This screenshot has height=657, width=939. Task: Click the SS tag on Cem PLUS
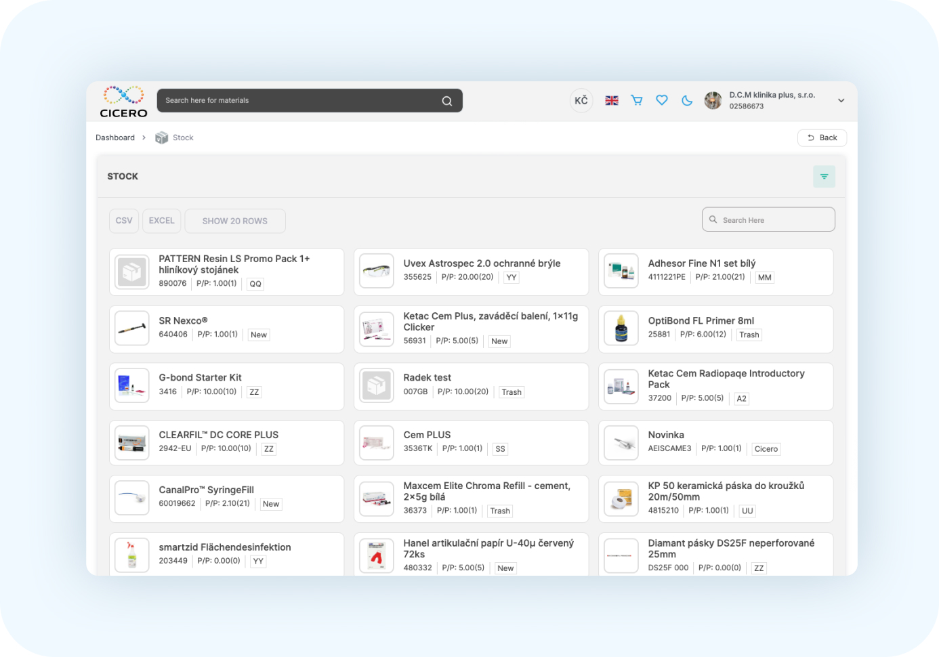click(x=500, y=449)
